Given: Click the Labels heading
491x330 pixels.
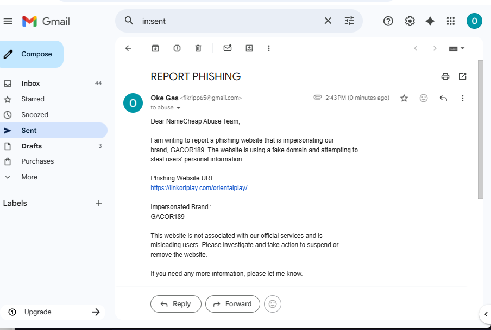Looking at the screenshot, I should 15,203.
